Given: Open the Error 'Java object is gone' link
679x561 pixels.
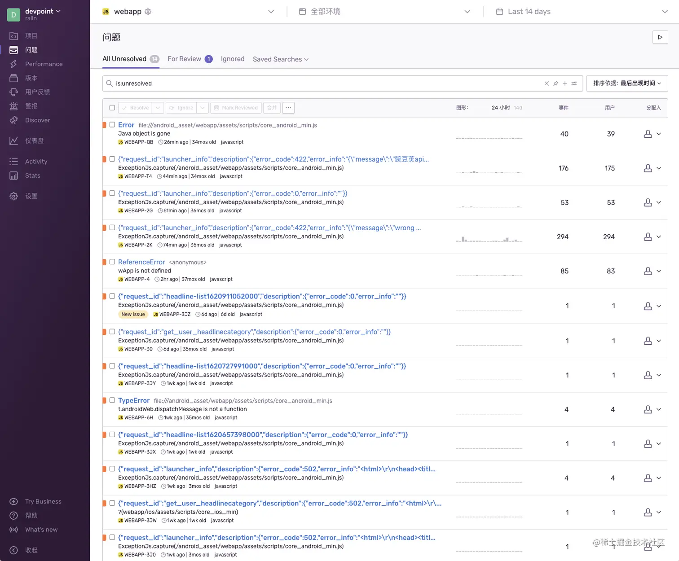Looking at the screenshot, I should (126, 125).
